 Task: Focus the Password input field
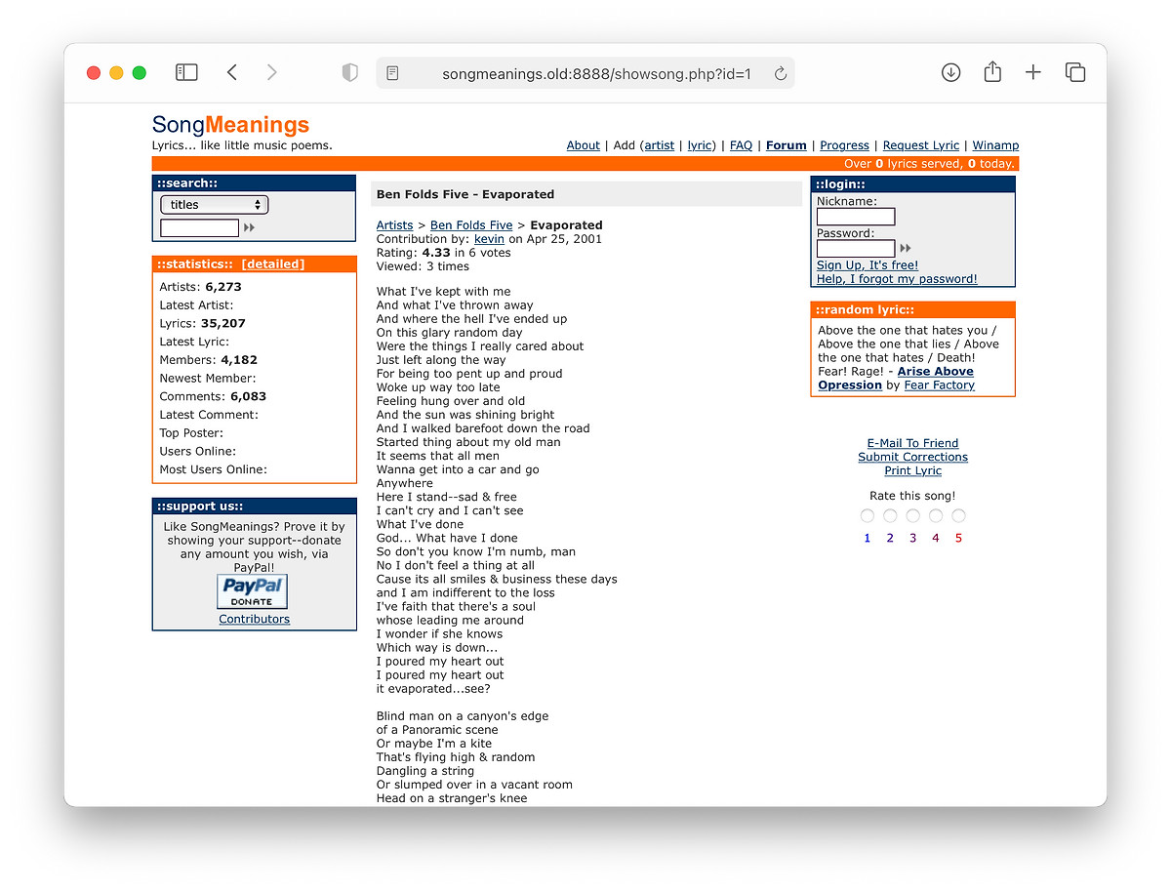pos(856,248)
